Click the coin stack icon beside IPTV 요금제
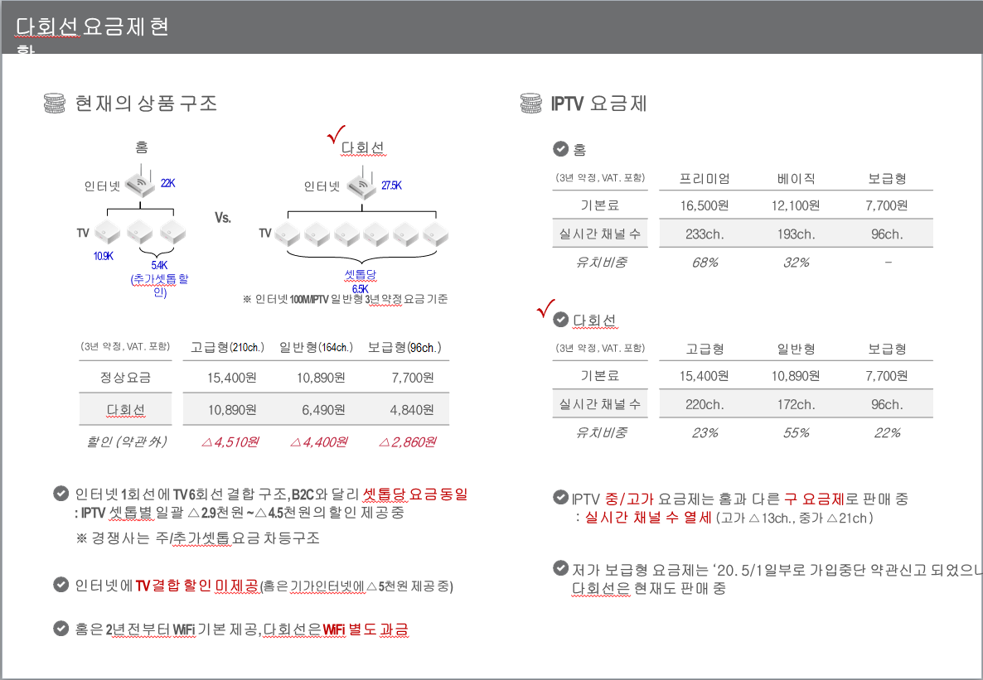 (x=531, y=104)
